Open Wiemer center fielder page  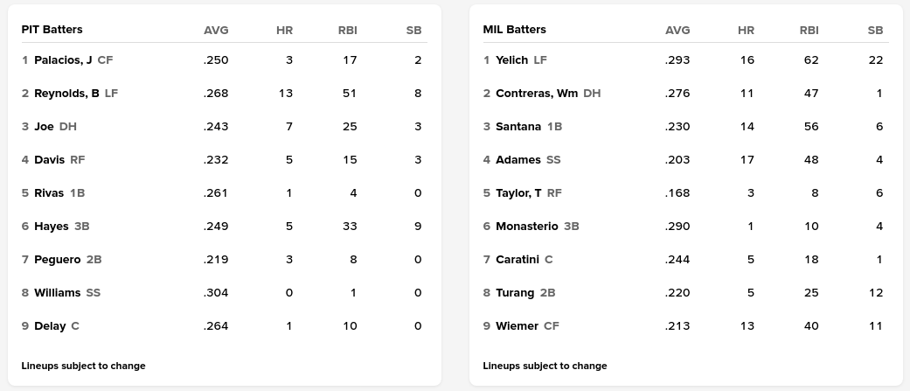[517, 326]
